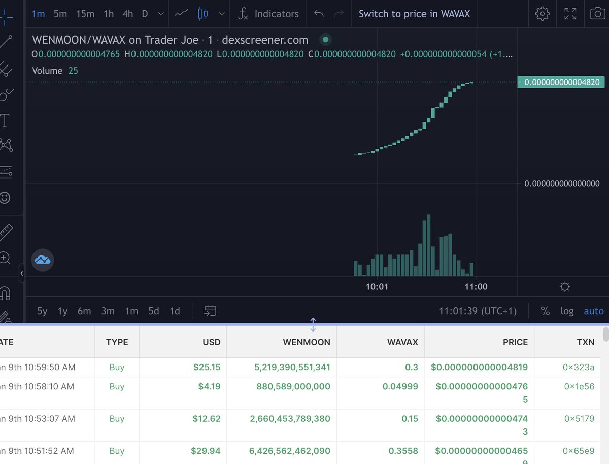The width and height of the screenshot is (609, 464).
Task: Open price scale settings gear
Action: pos(565,287)
